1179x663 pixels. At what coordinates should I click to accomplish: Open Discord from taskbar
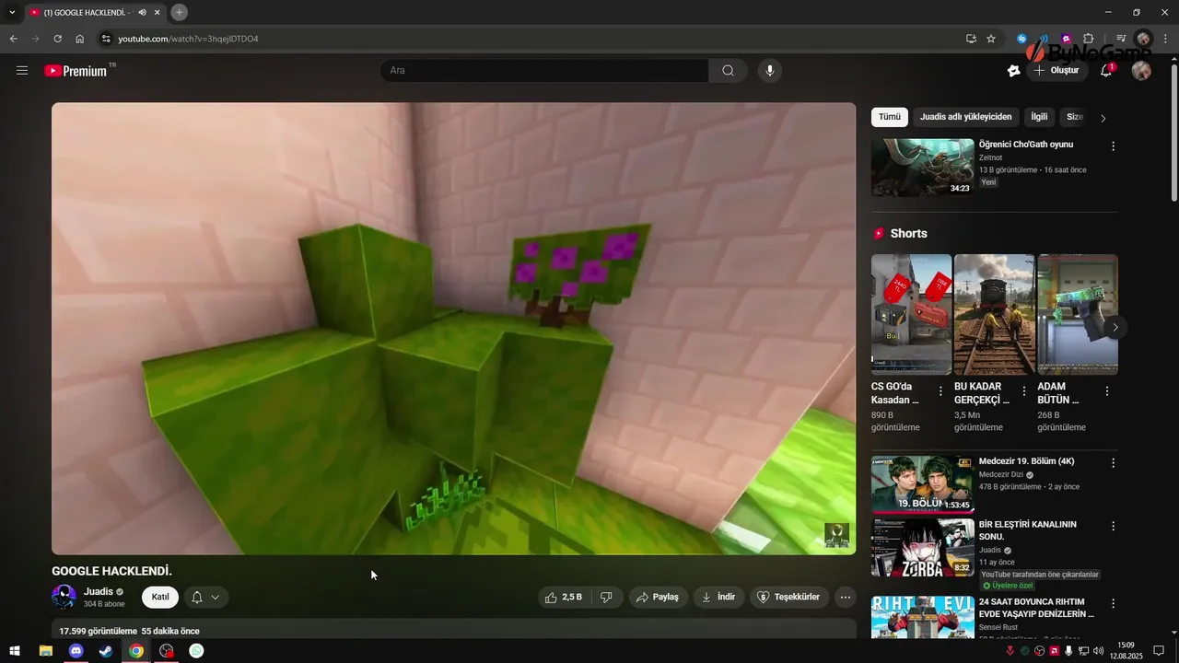click(x=76, y=651)
